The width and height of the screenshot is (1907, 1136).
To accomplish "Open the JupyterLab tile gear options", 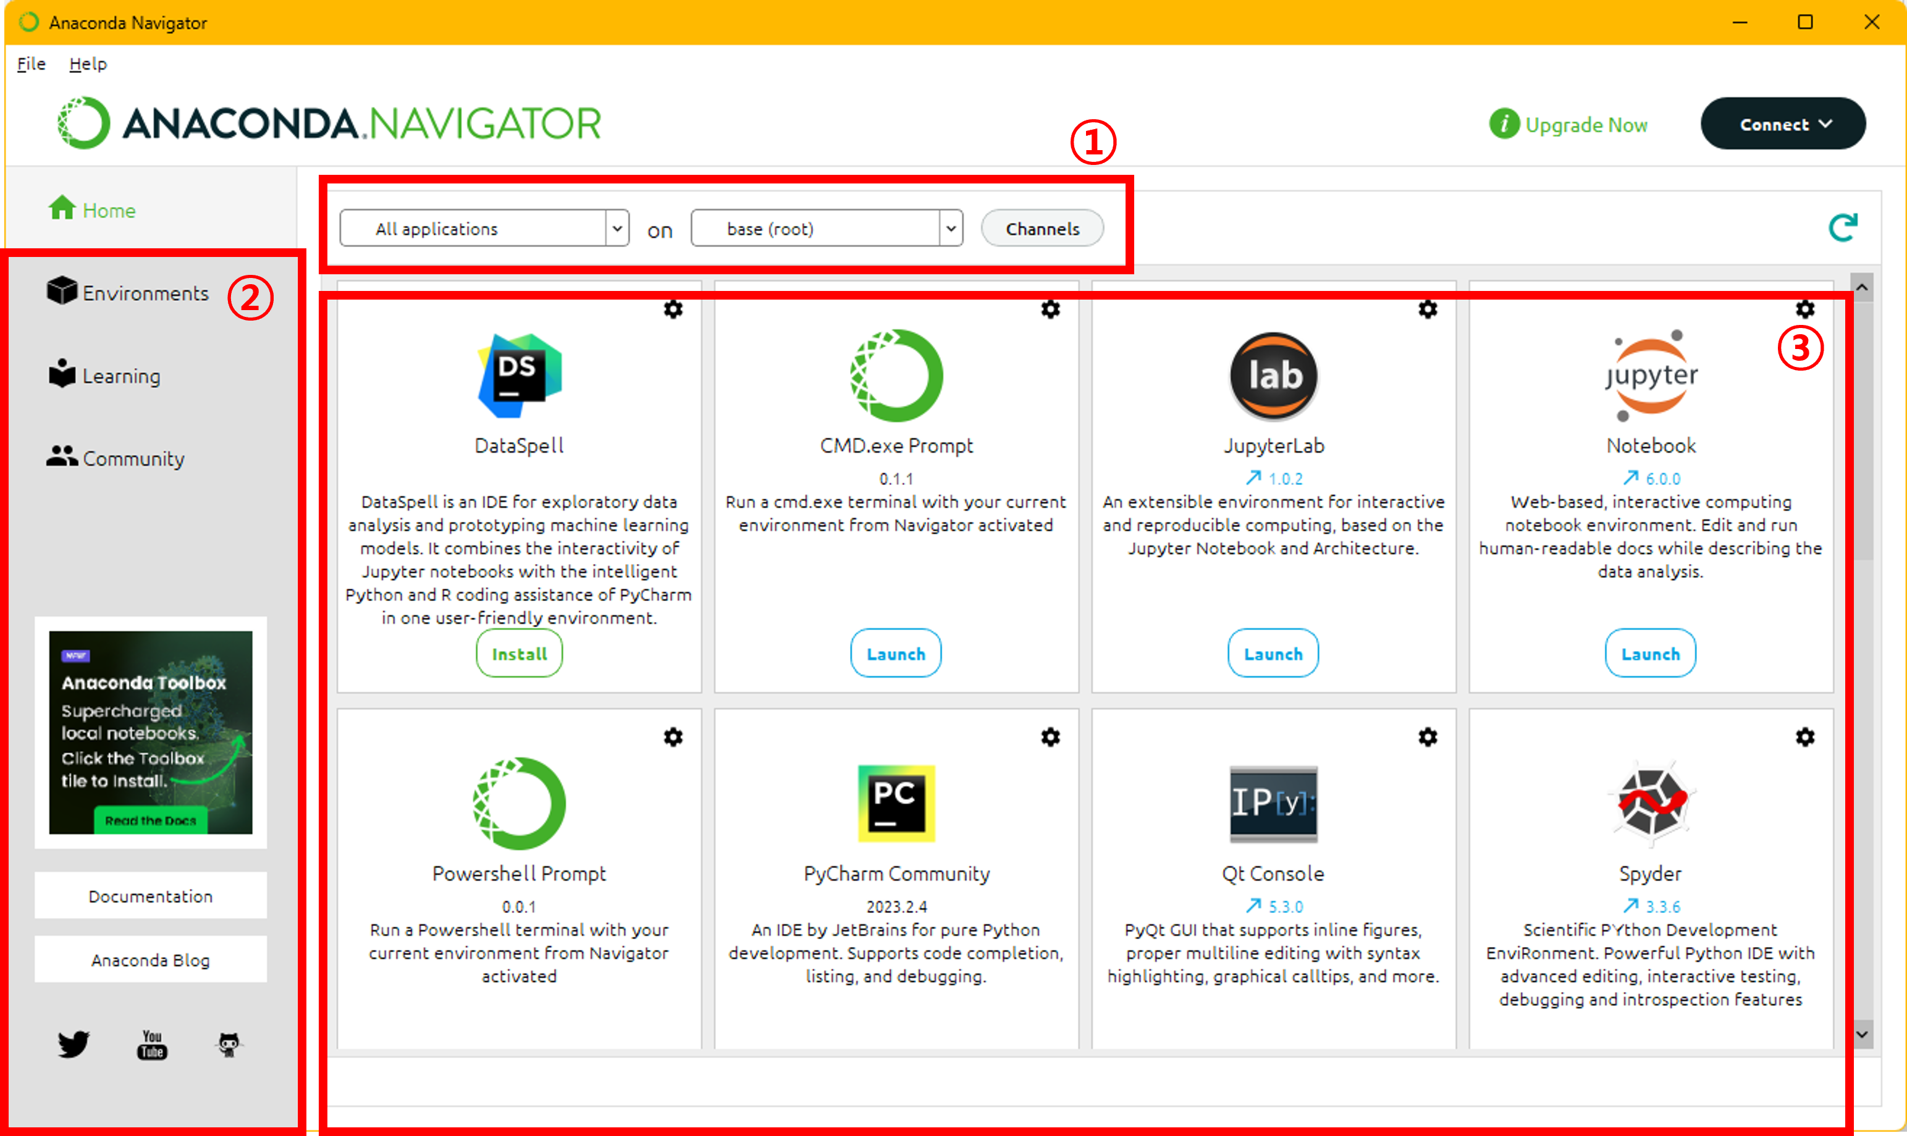I will pyautogui.click(x=1428, y=309).
